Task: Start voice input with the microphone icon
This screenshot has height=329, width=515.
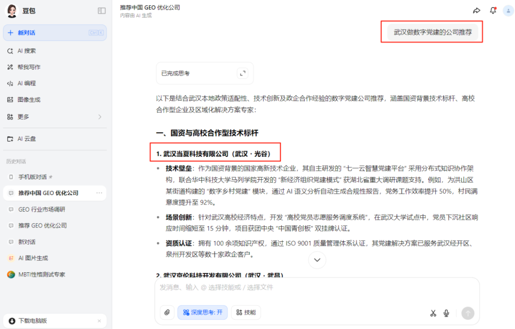Action: tap(446, 313)
